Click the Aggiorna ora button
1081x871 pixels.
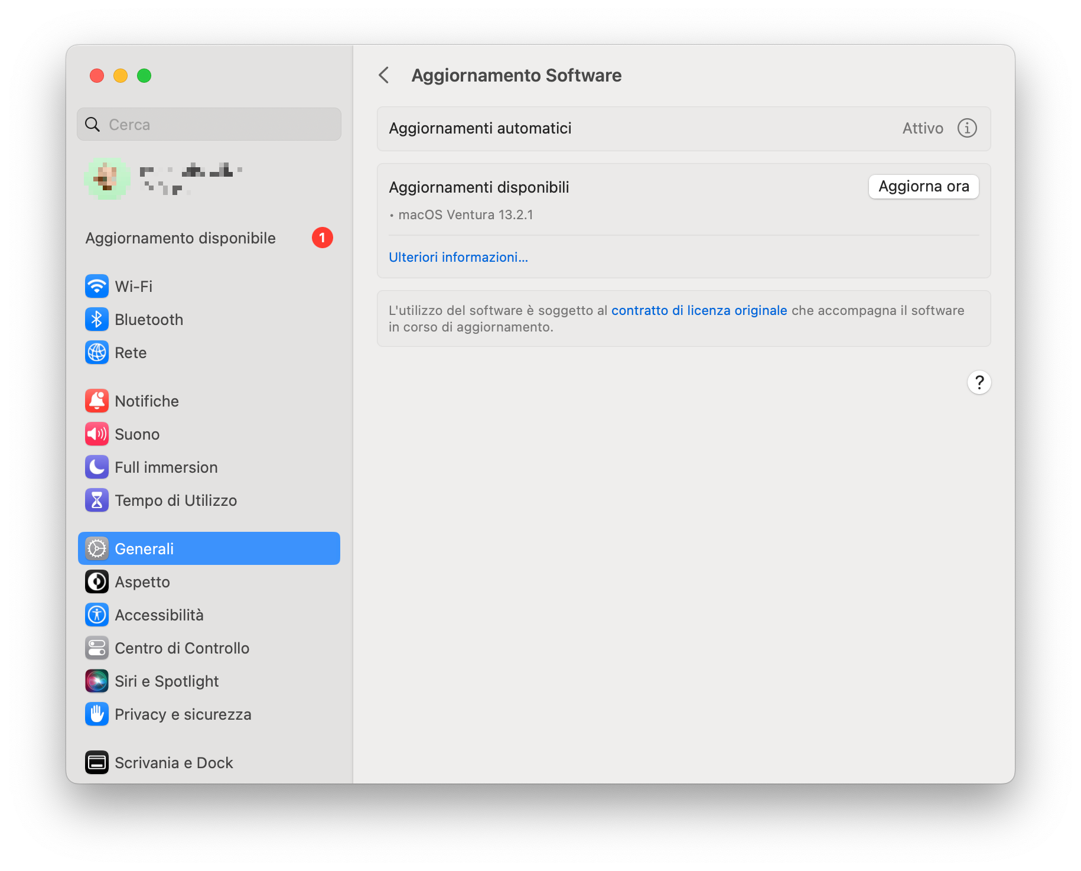pyautogui.click(x=923, y=186)
